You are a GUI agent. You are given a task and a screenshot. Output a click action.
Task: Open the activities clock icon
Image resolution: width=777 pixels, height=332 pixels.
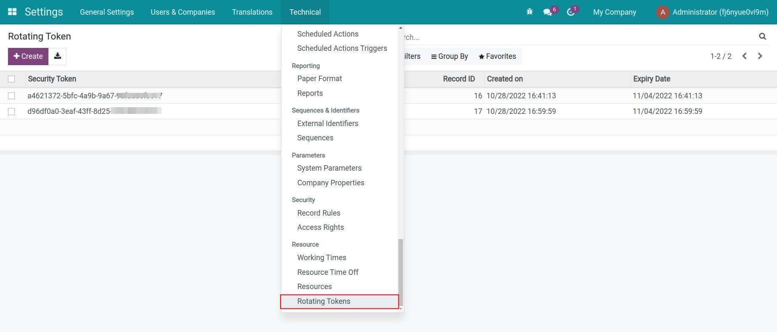[570, 12]
